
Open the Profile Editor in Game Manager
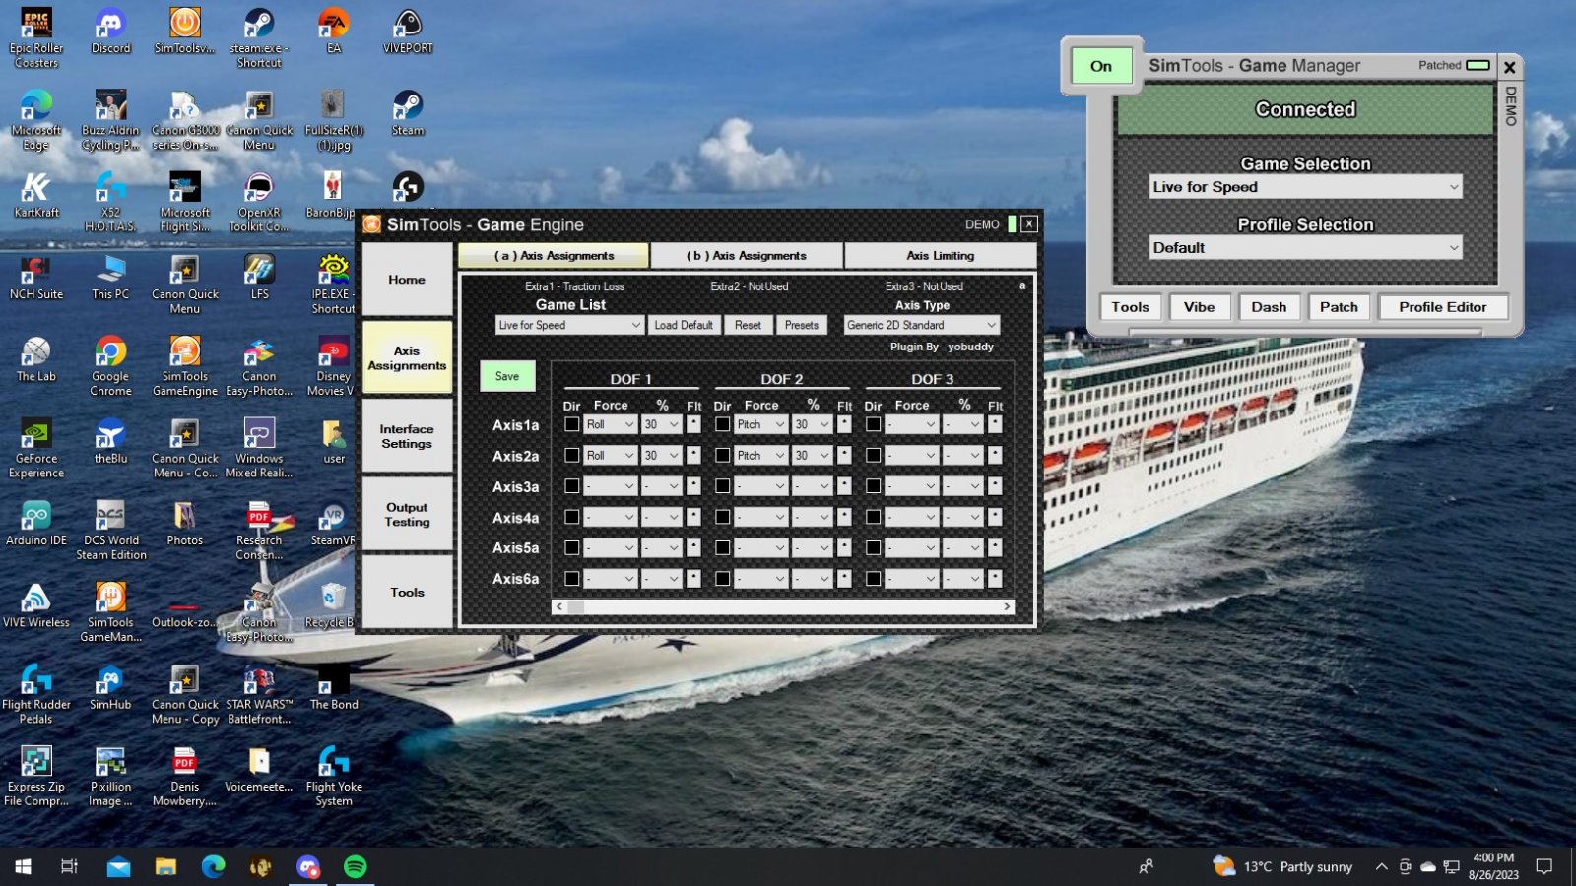click(1442, 307)
